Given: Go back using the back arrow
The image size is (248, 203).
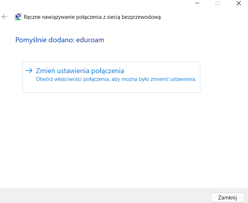Looking at the screenshot, I should 5,17.
